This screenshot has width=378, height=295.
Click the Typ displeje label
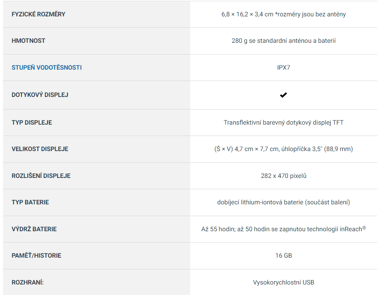(32, 123)
